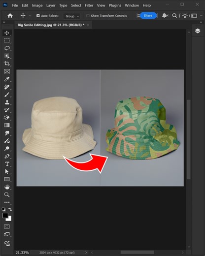
Task: Choose the History Brush tool
Action: tap(7, 110)
